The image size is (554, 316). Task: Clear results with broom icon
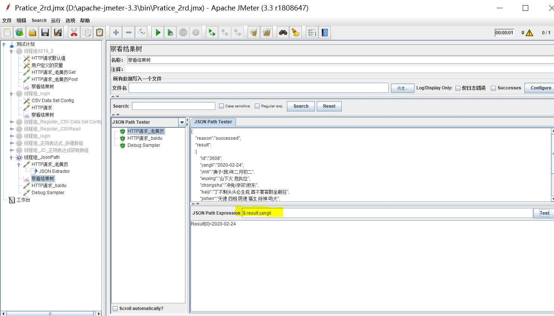click(x=254, y=33)
